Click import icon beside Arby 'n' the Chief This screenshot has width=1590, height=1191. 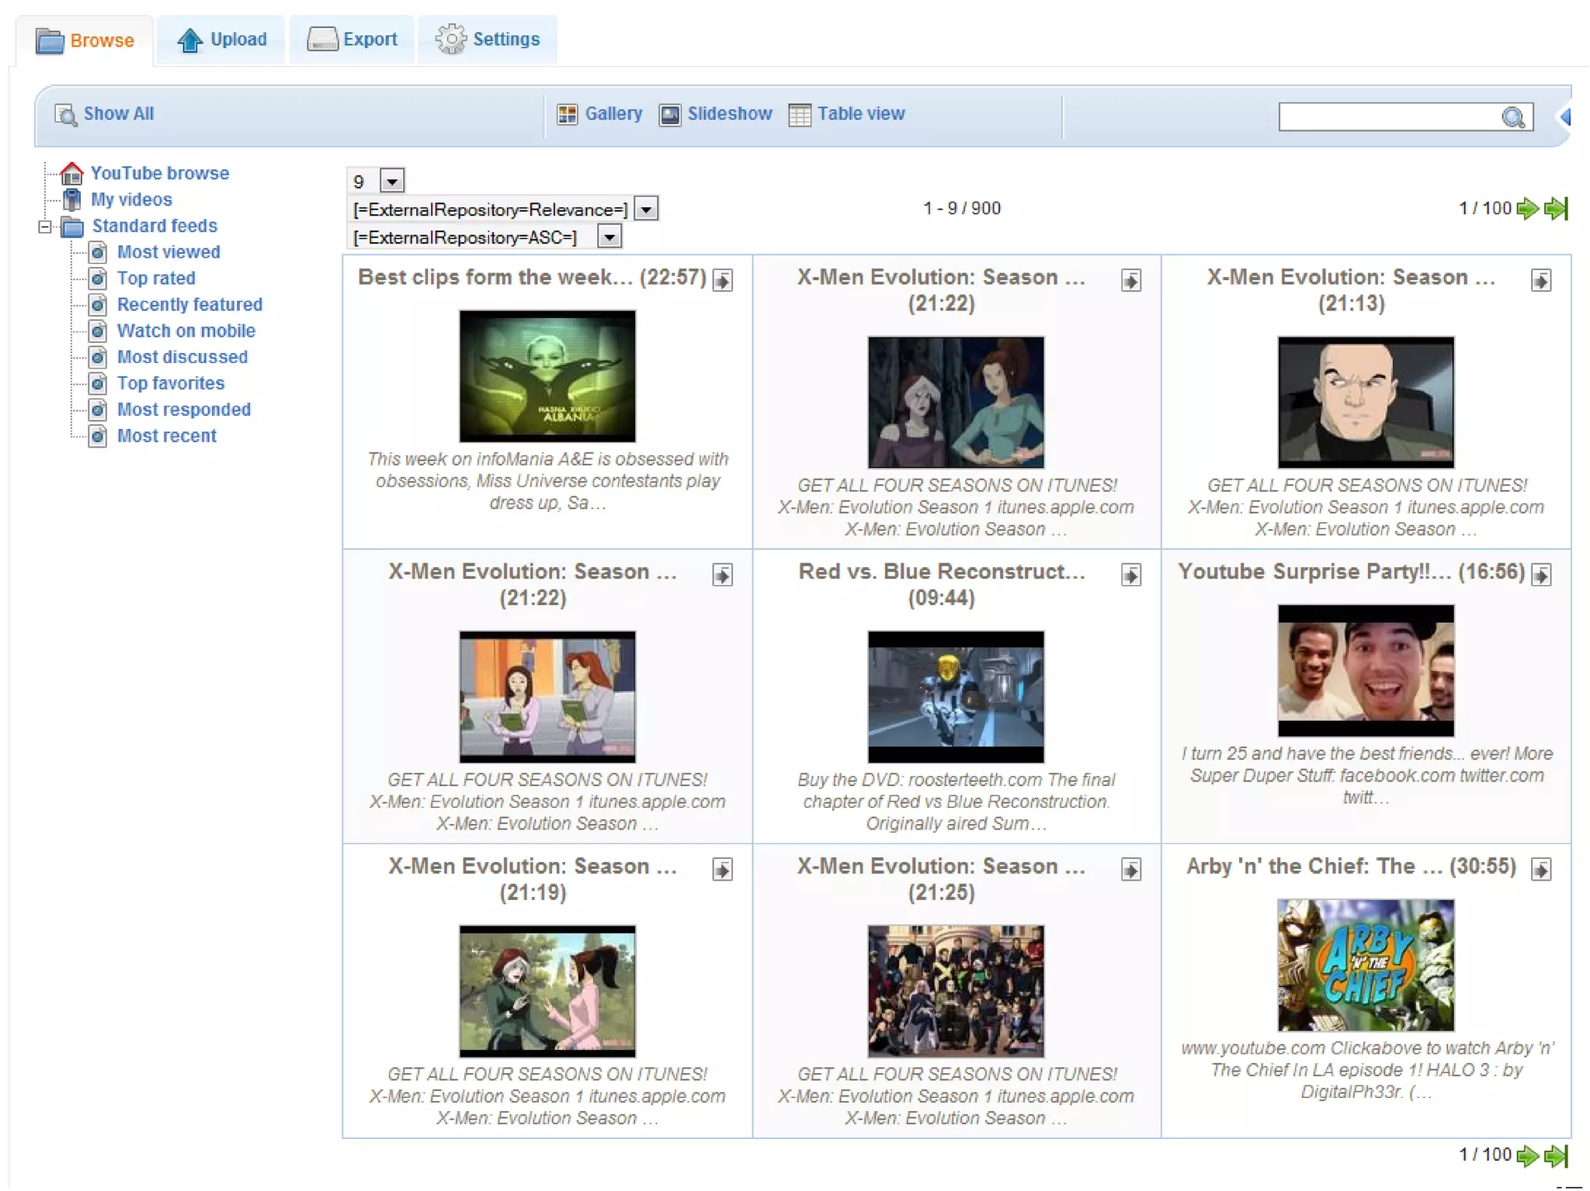1541,869
